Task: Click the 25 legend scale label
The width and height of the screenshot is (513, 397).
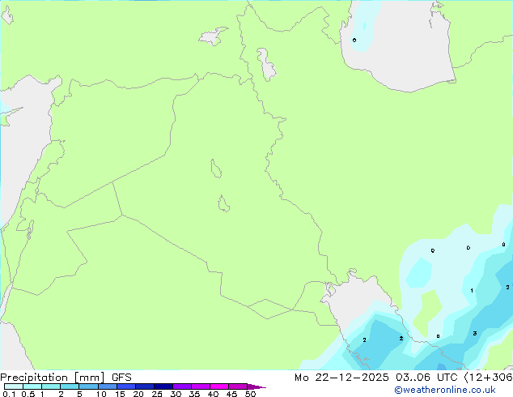Action: pos(157,394)
